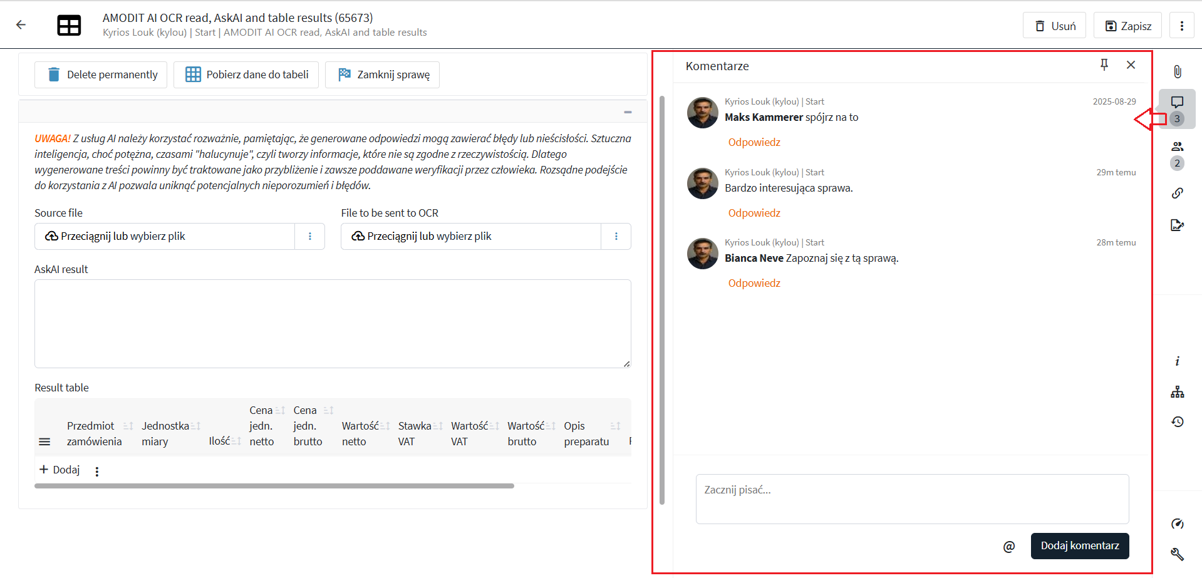Click the Dodaj komentarz button
Image resolution: width=1202 pixels, height=578 pixels.
click(1080, 545)
